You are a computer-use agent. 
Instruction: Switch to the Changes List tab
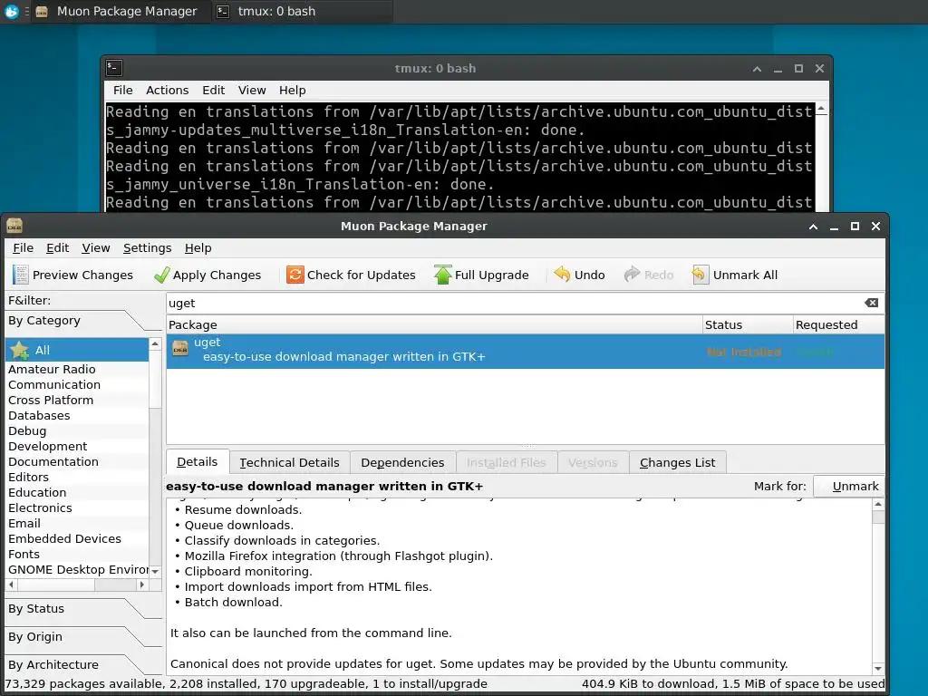(677, 462)
